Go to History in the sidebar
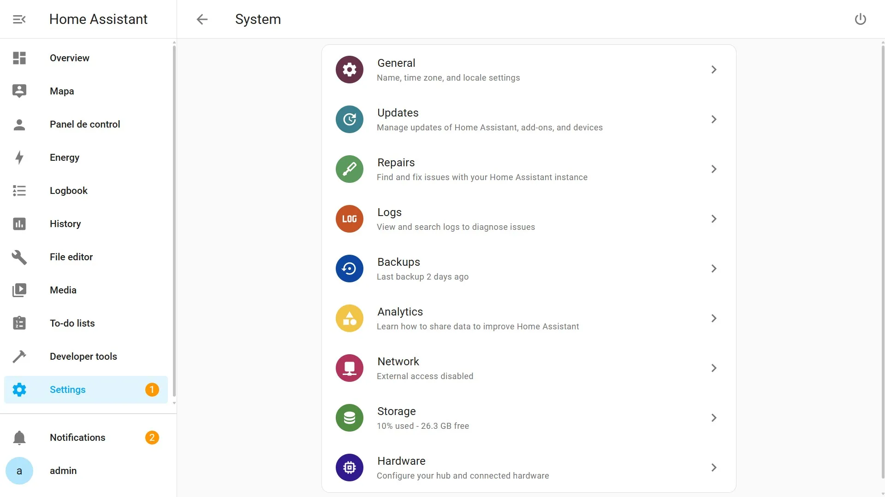 click(86, 224)
